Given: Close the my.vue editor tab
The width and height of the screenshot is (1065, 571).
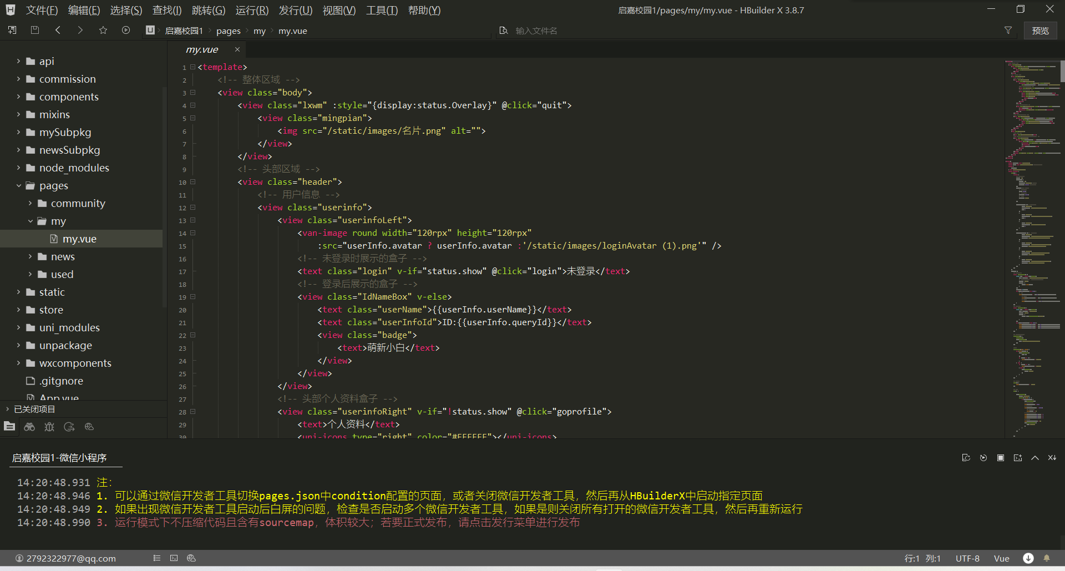Looking at the screenshot, I should click(237, 49).
